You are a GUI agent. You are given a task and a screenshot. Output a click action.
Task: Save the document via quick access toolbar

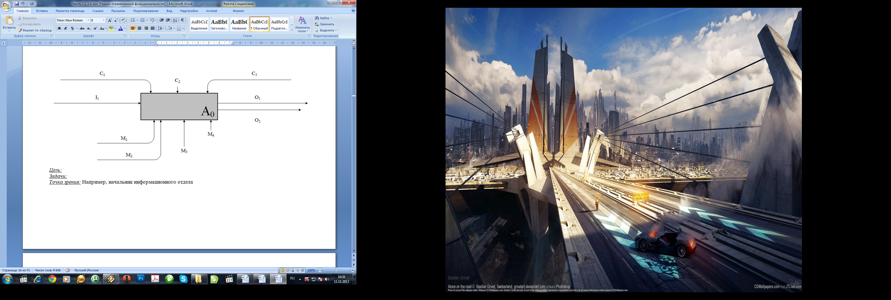(x=17, y=3)
